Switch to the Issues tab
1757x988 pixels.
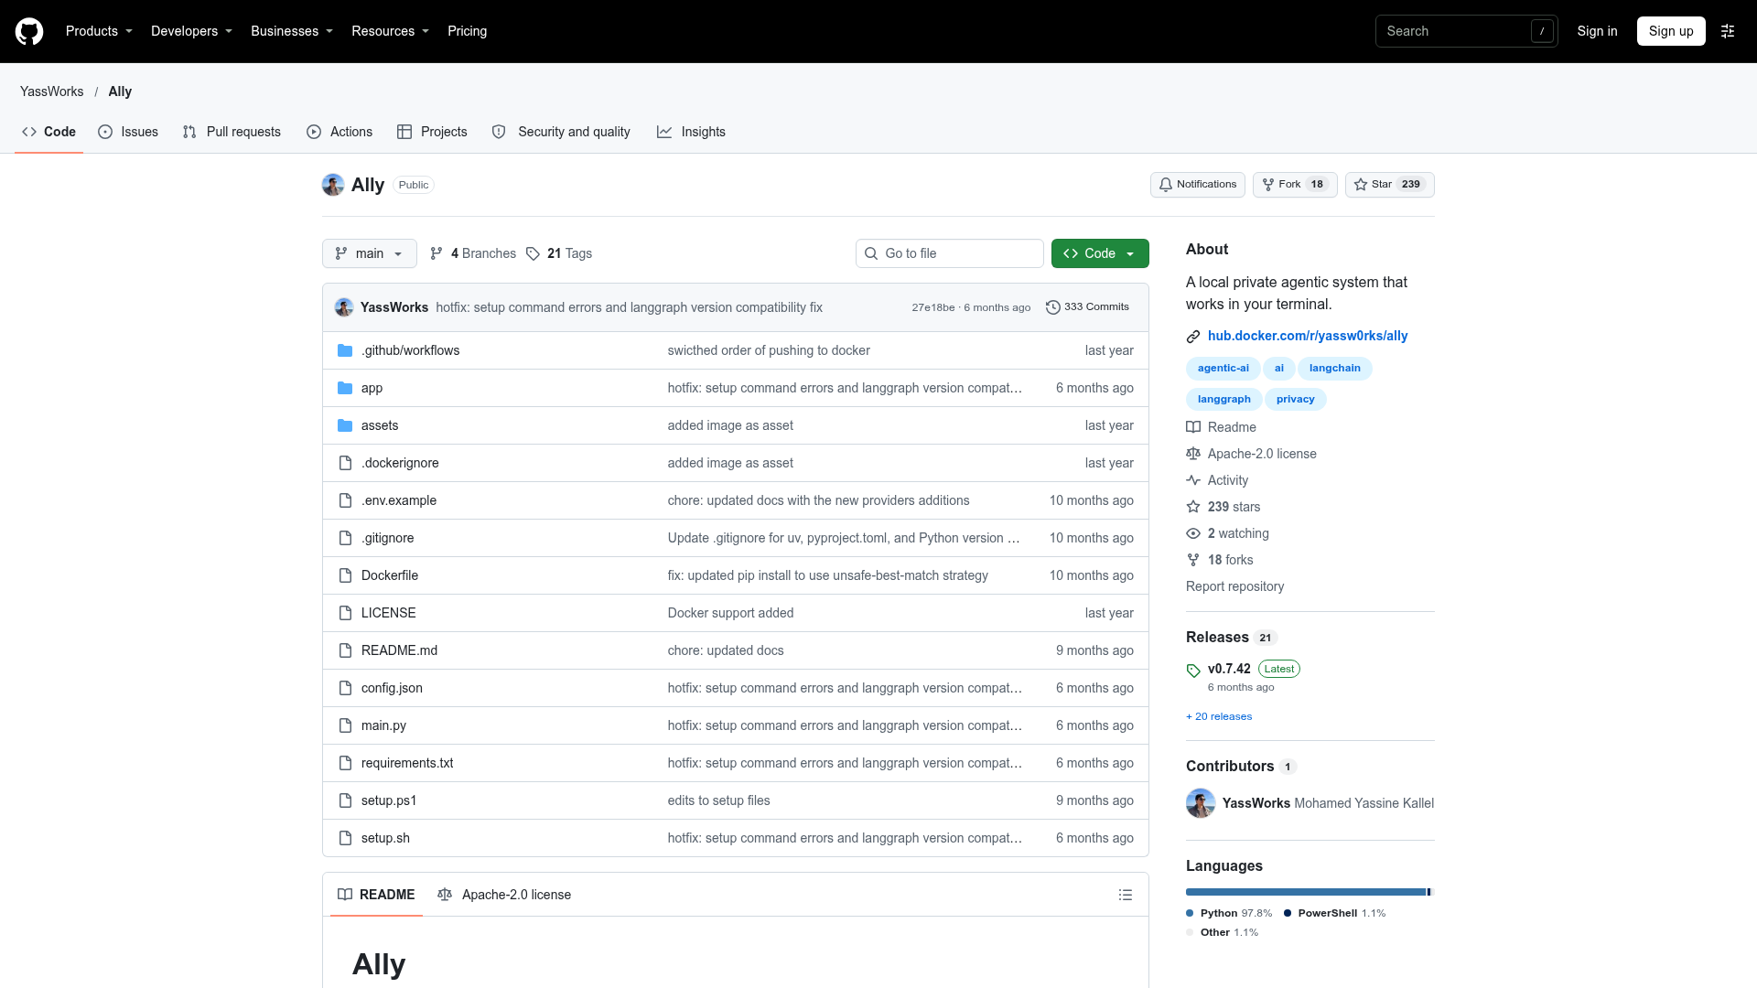click(128, 132)
